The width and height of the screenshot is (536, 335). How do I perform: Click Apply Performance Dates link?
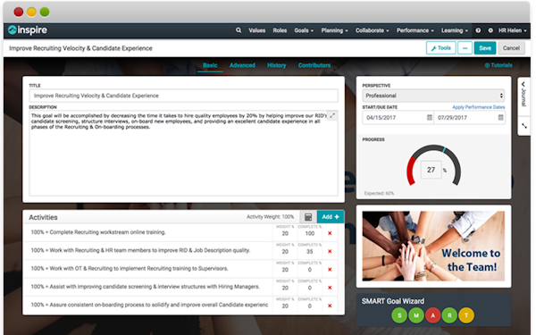(x=479, y=107)
